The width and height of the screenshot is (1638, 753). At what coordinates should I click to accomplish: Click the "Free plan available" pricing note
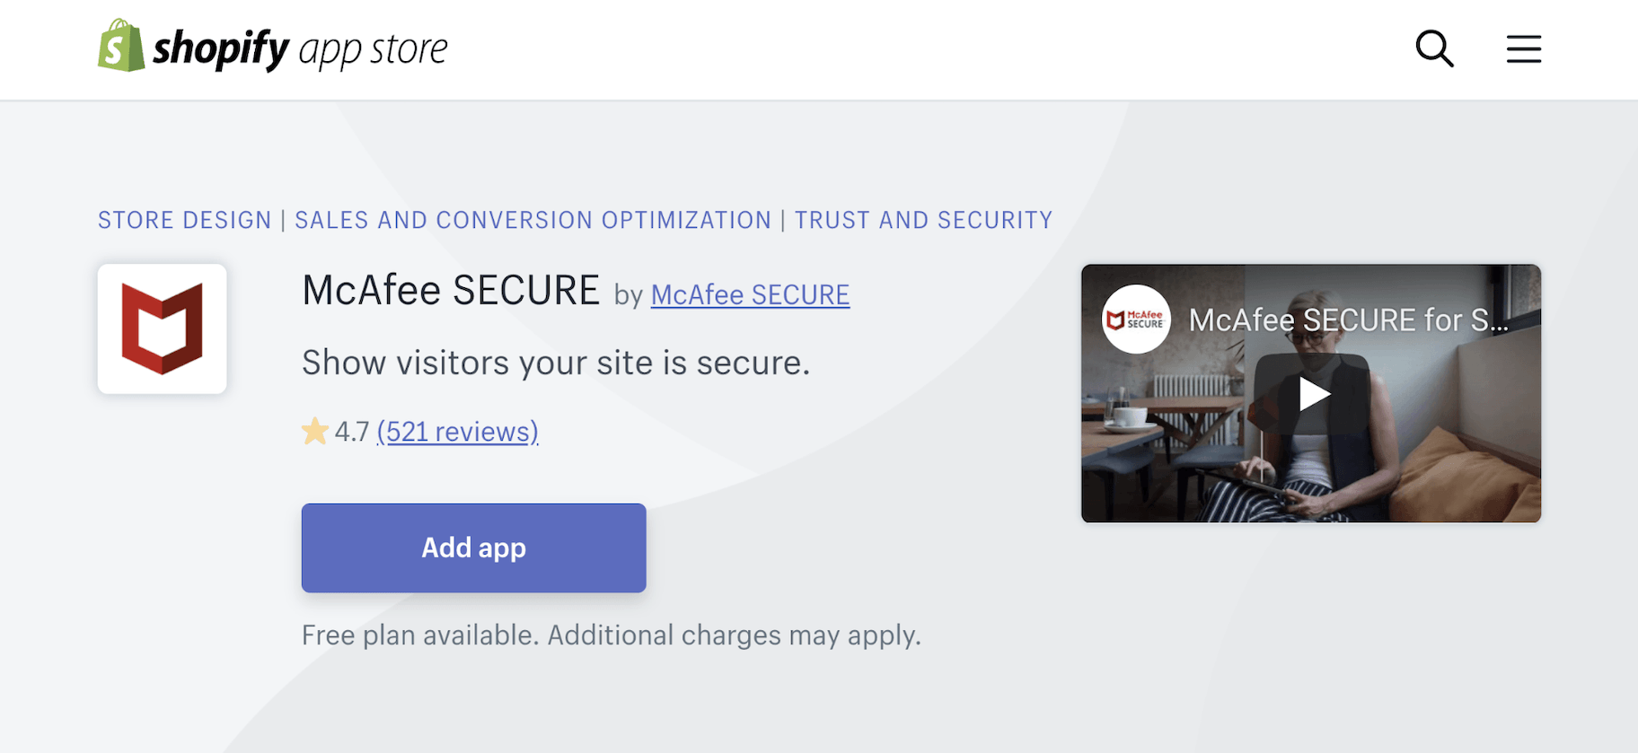(x=611, y=635)
